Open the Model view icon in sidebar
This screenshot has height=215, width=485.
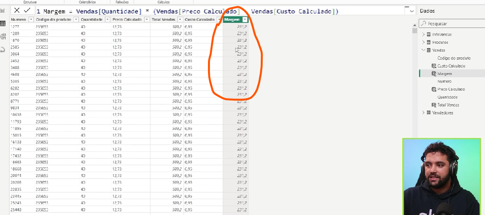pyautogui.click(x=3, y=37)
